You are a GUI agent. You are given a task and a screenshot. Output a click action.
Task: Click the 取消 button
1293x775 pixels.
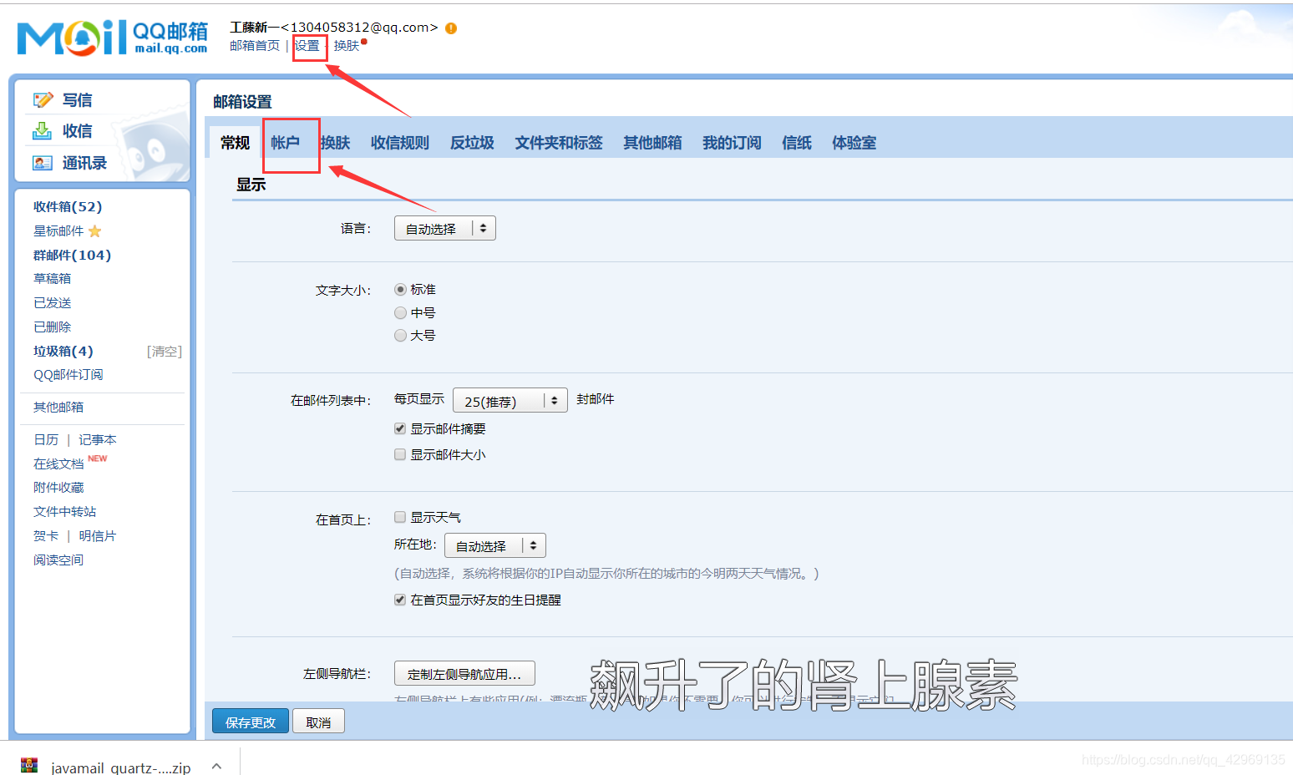[x=318, y=722]
